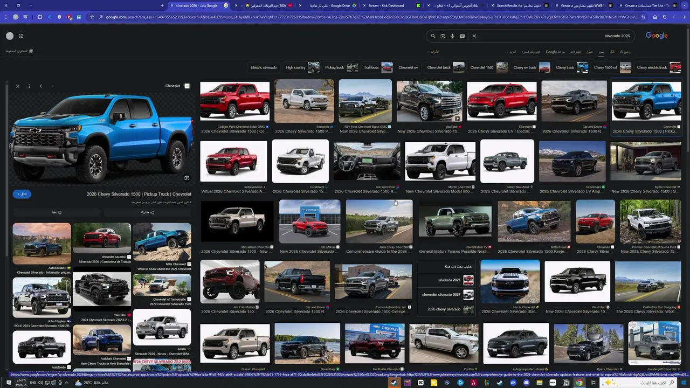
Task: Switch to Google Maps search tab
Action: click(555, 52)
